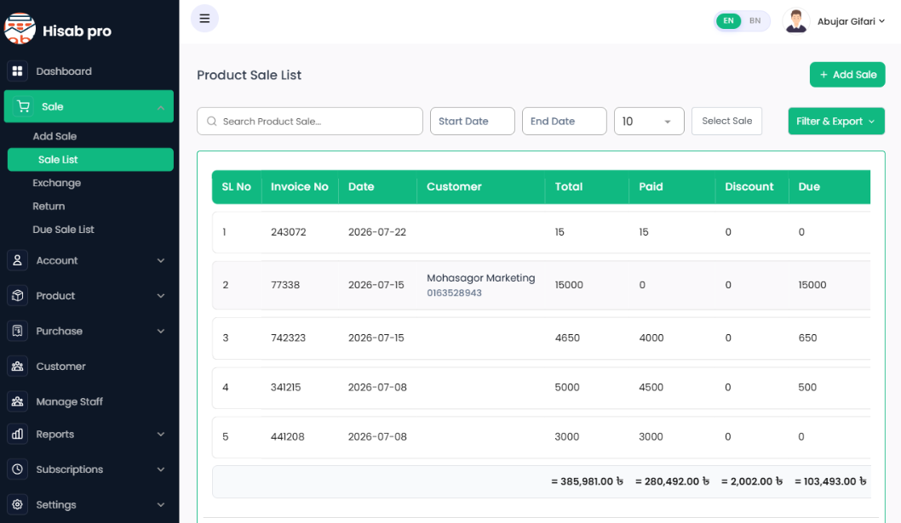
Task: Click the Account person icon
Action: (17, 260)
